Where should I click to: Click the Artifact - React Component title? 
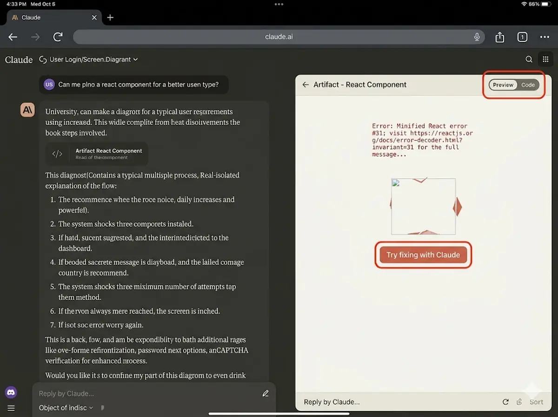360,85
